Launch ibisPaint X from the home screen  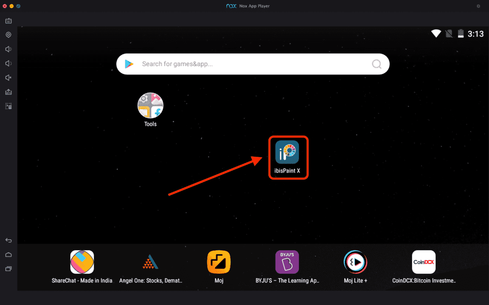tap(288, 152)
